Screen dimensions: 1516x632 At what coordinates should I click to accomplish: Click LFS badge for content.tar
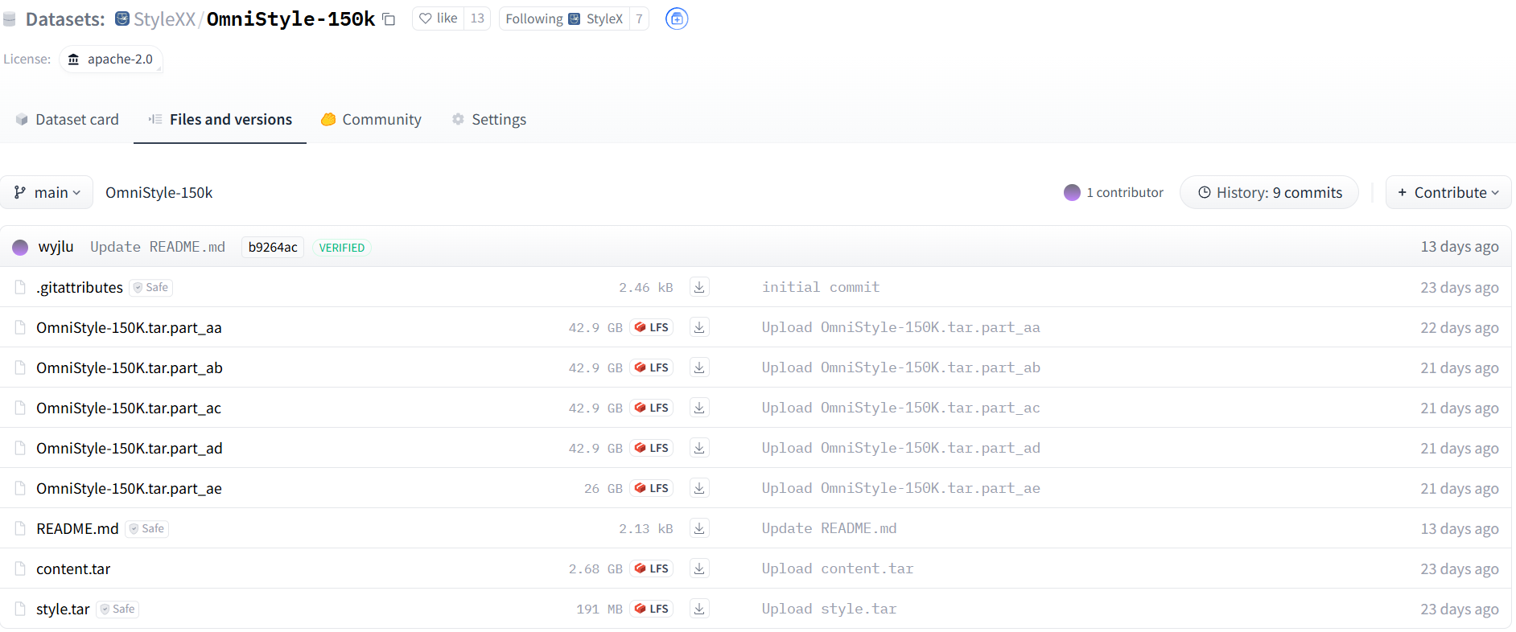click(x=651, y=568)
